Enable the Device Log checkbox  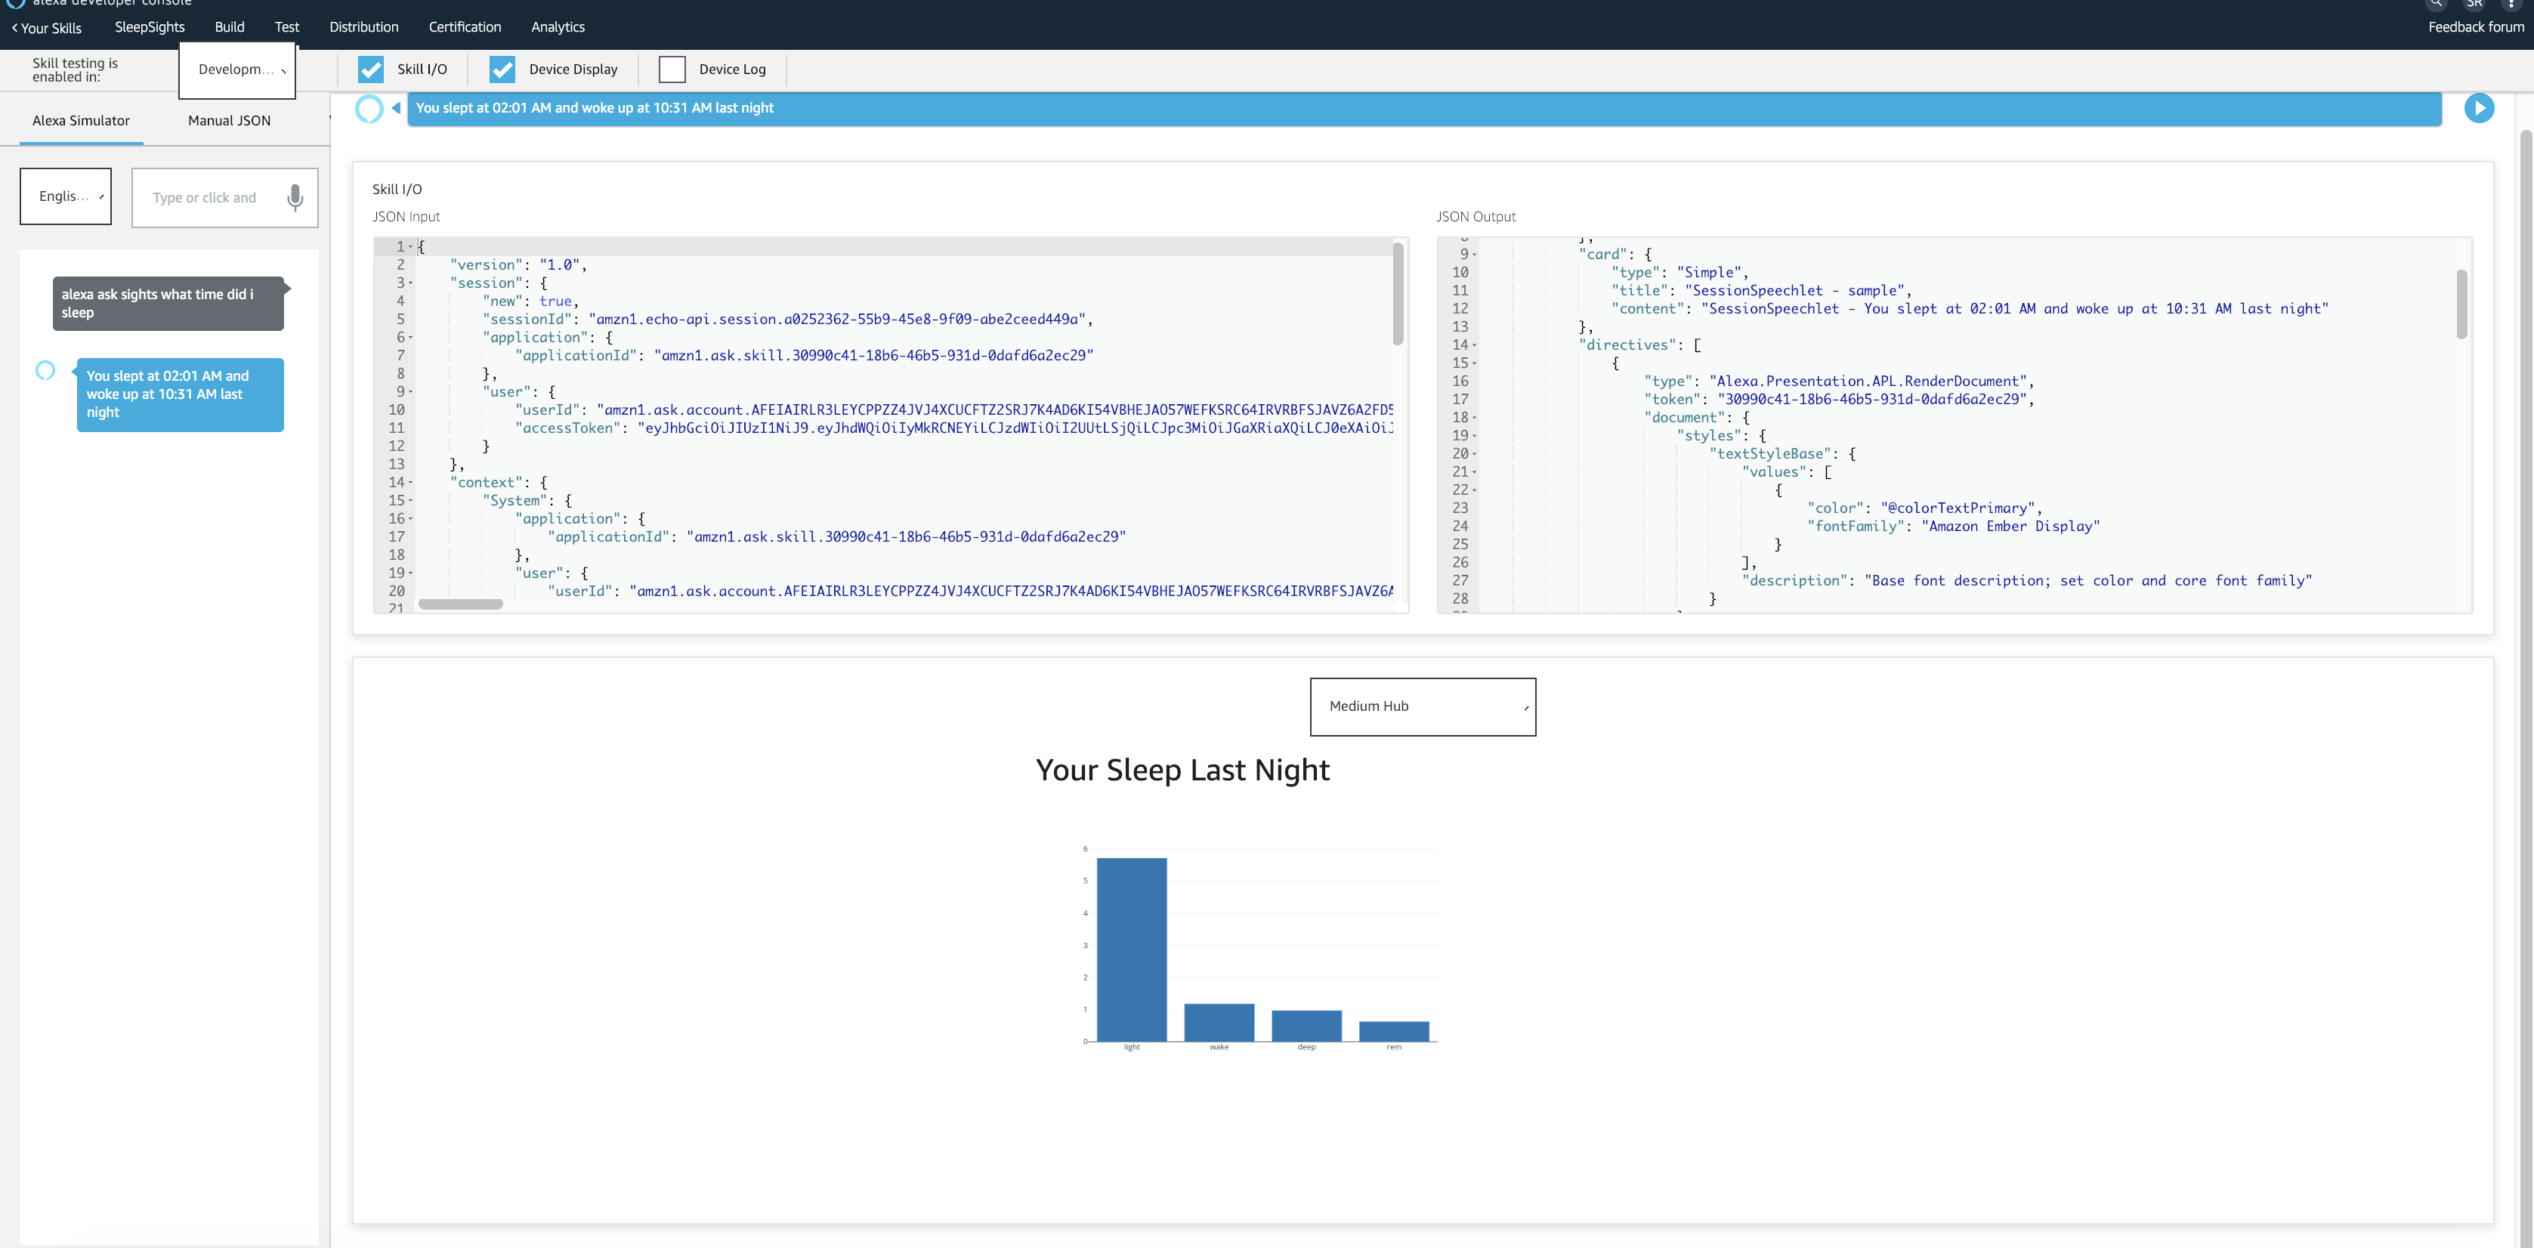pos(672,69)
